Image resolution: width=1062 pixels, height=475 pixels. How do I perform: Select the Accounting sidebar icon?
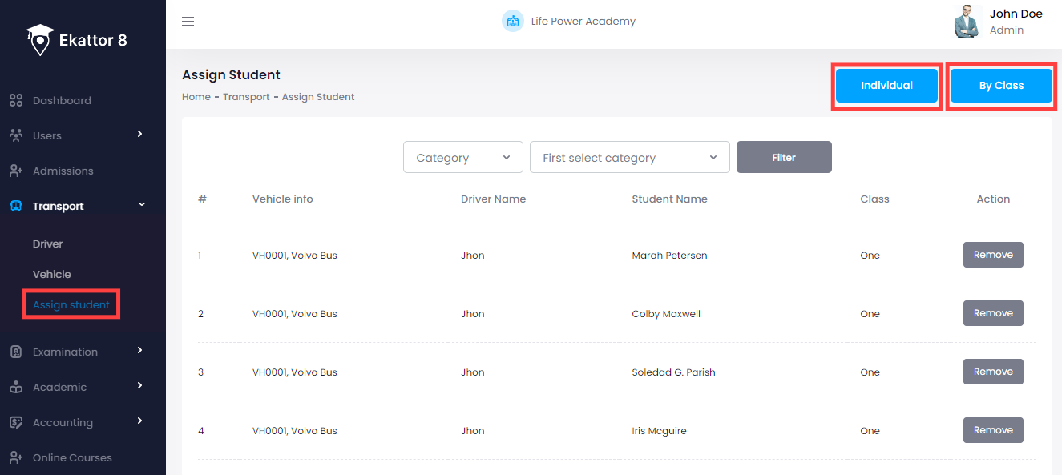[14, 422]
